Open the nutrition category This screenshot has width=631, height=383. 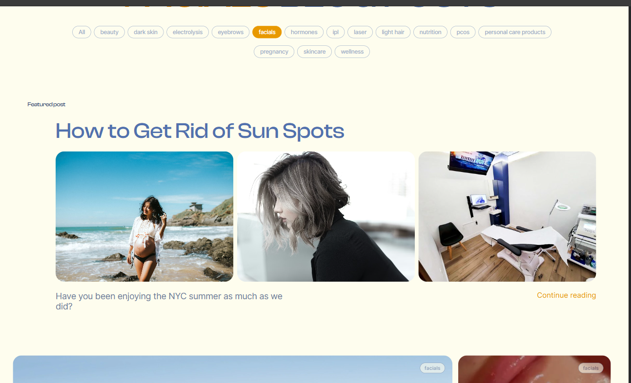coord(430,32)
